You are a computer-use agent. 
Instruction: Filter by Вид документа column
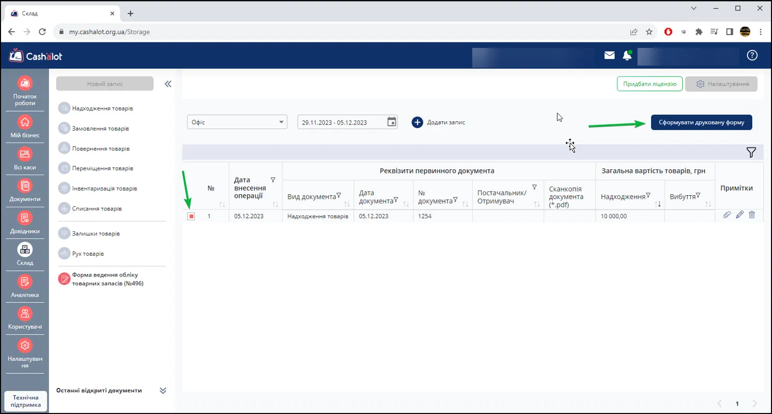(x=339, y=195)
